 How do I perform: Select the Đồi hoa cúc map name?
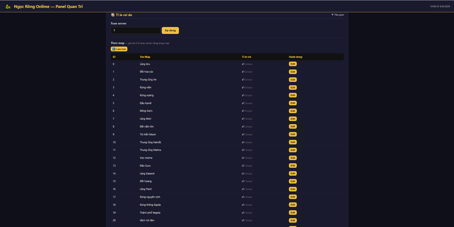pyautogui.click(x=146, y=72)
